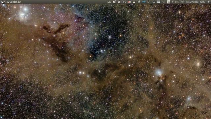The height and width of the screenshot is (119, 211).
Task: Open the calendar from date and time
Action: point(196,2)
